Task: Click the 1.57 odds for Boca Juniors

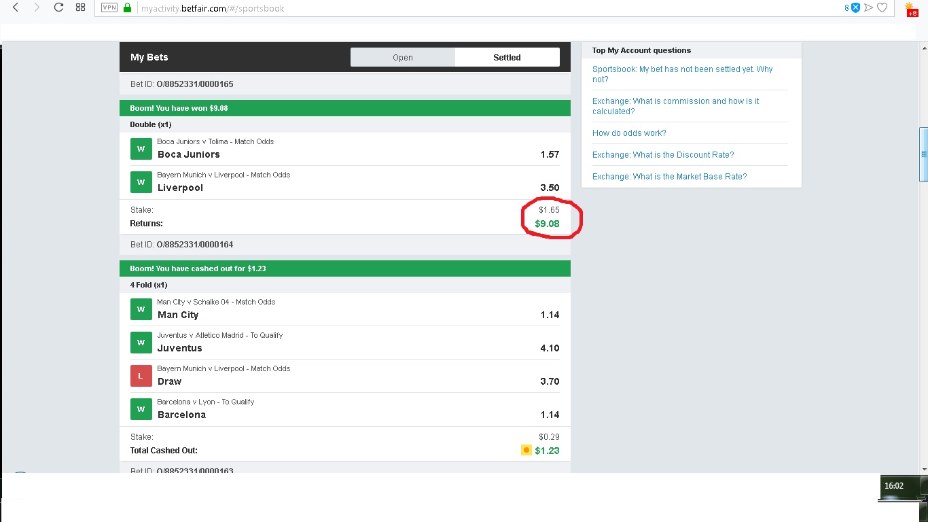Action: tap(550, 154)
